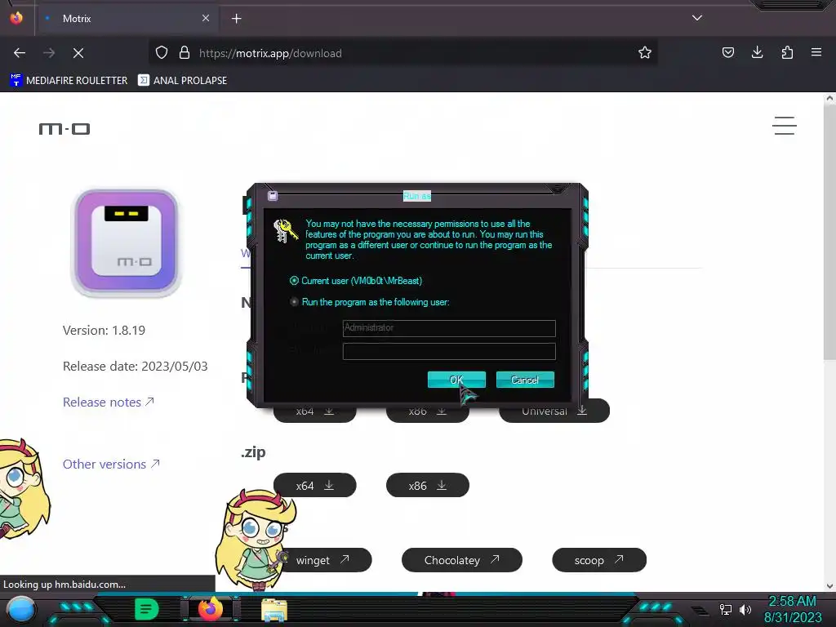Viewport: 836px width, 627px height.
Task: Open the Firefox application menu
Action: [816, 53]
